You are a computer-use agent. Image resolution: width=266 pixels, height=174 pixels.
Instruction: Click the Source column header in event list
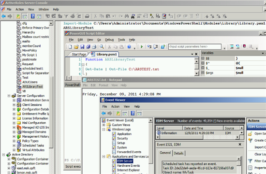click(232, 128)
